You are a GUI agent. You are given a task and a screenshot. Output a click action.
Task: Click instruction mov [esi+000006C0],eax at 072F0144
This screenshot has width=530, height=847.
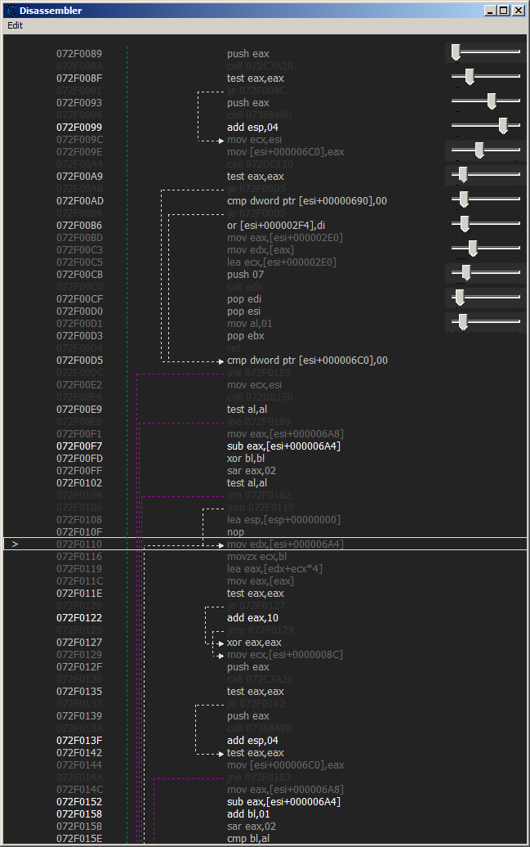[286, 765]
